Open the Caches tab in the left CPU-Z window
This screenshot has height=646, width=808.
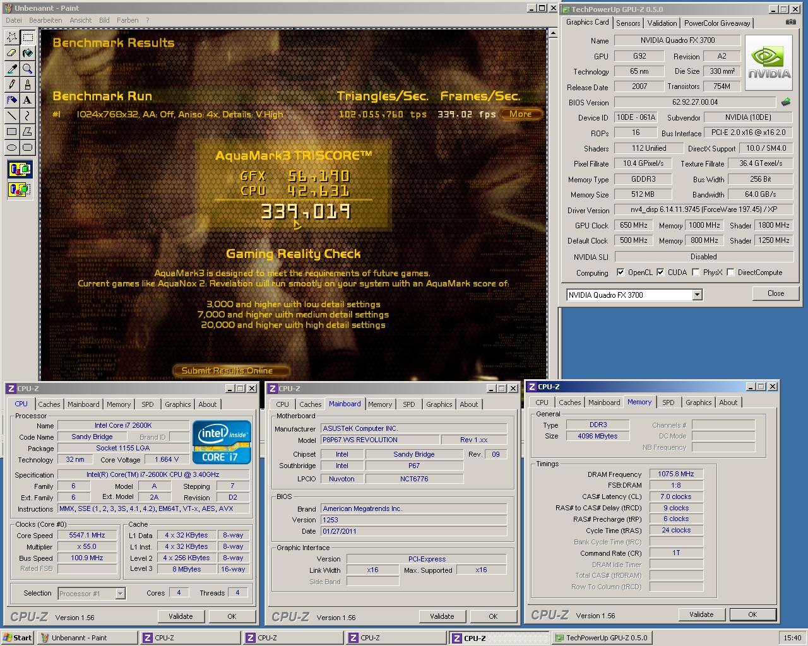(x=49, y=404)
